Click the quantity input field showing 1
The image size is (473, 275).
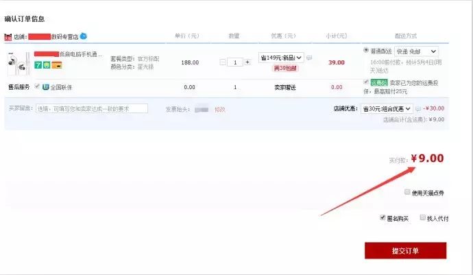tap(235, 62)
